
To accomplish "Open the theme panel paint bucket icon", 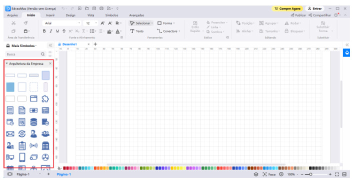I will click(x=347, y=53).
